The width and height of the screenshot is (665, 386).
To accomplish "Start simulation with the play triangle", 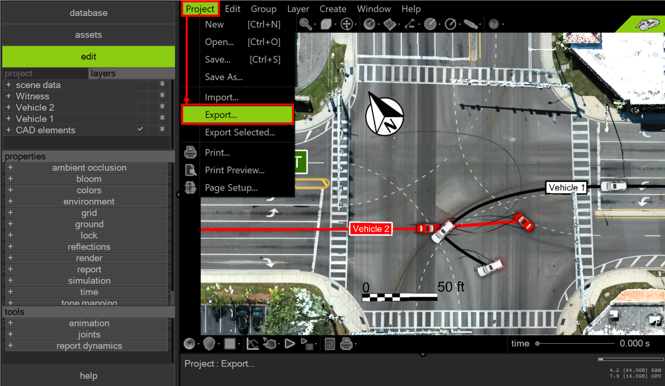I will 289,344.
